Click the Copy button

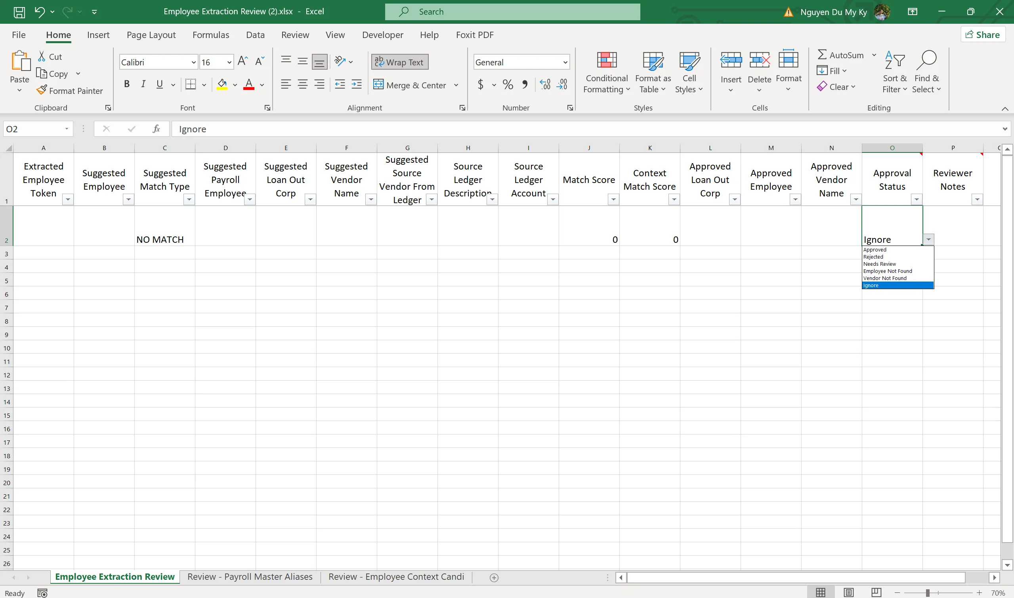(52, 73)
